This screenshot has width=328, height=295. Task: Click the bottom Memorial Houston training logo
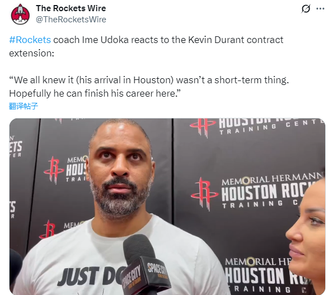click(266, 275)
